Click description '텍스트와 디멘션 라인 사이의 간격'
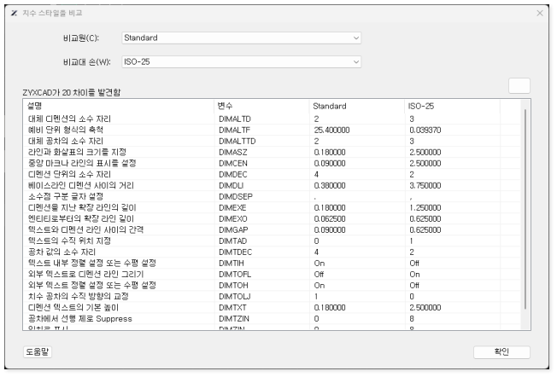Image resolution: width=557 pixels, height=377 pixels. 85,229
